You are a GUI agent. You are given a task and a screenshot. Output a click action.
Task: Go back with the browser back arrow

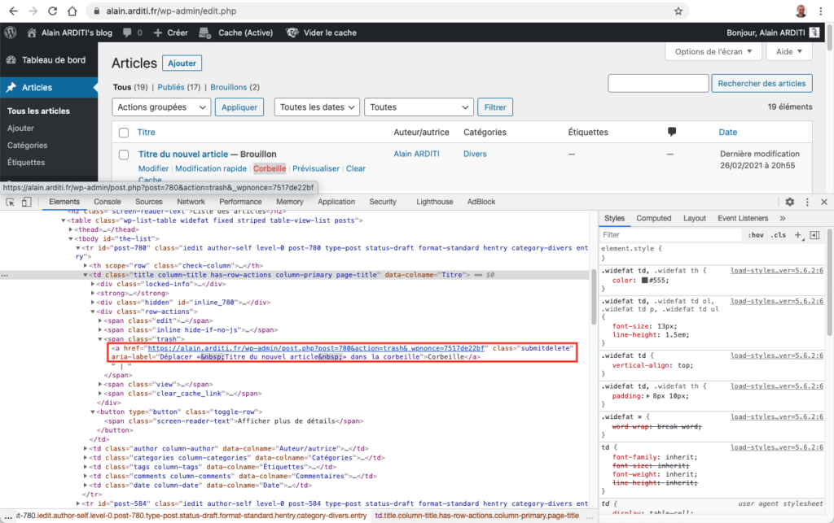[13, 11]
